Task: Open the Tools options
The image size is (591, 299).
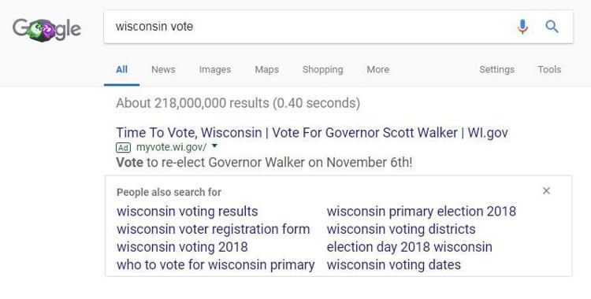Action: click(x=549, y=70)
